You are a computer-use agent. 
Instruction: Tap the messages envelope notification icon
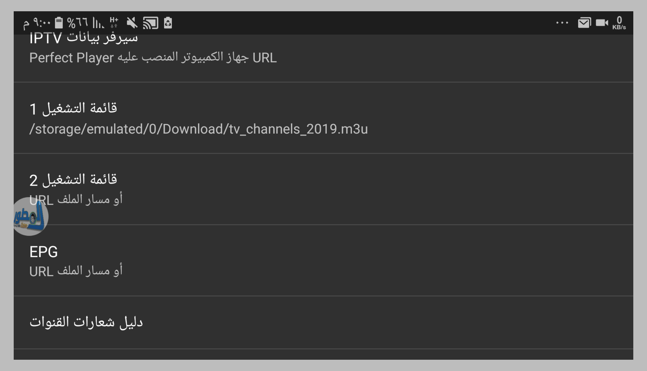tap(584, 23)
